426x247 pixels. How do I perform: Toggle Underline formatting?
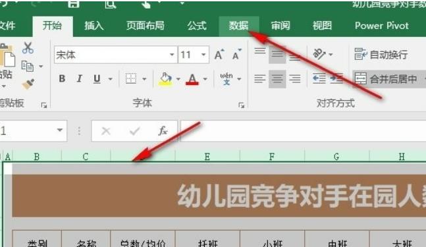97,79
